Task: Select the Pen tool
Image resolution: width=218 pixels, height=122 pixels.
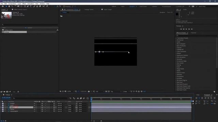Action: pyautogui.click(x=28, y=6)
